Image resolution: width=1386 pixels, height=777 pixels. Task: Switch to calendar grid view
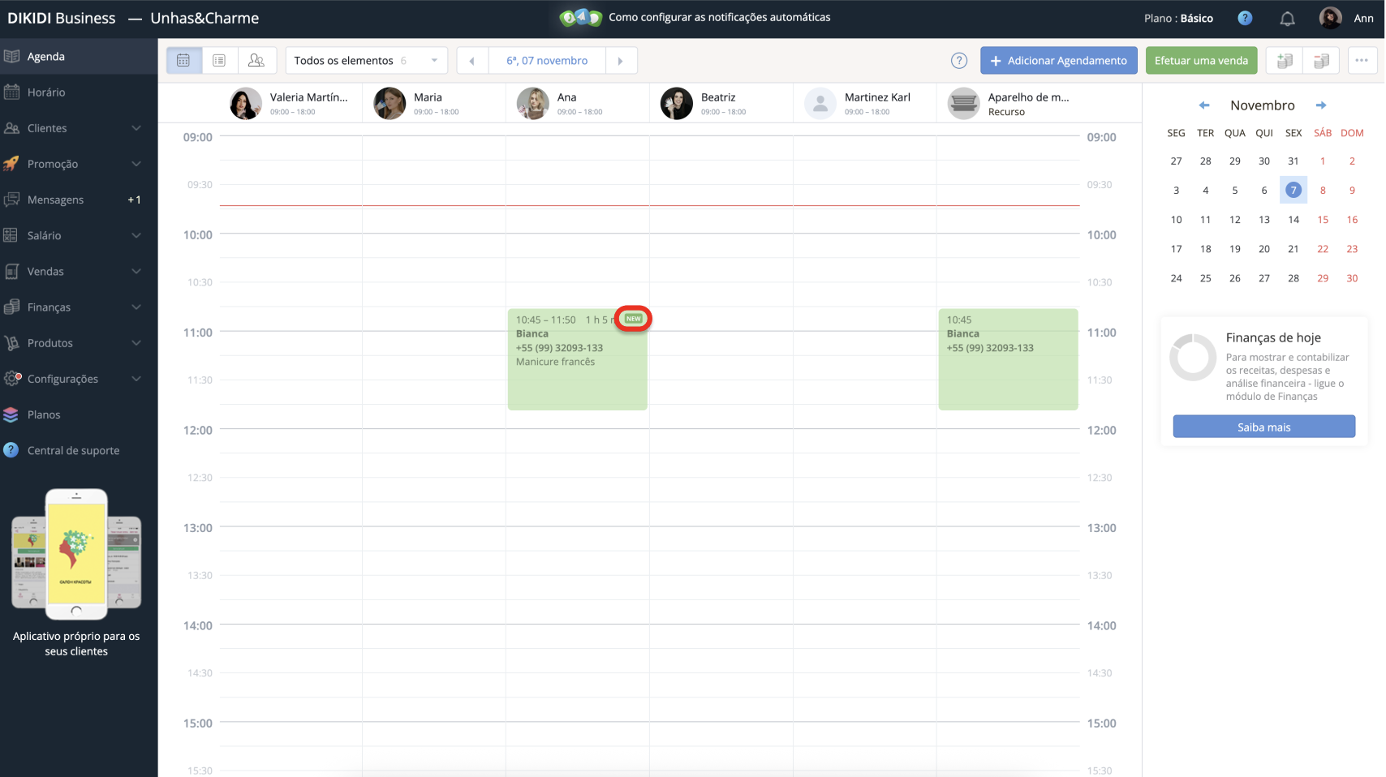point(184,61)
